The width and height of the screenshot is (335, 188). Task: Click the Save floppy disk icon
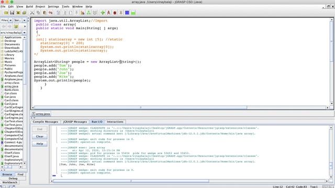pyautogui.click(x=12, y=13)
